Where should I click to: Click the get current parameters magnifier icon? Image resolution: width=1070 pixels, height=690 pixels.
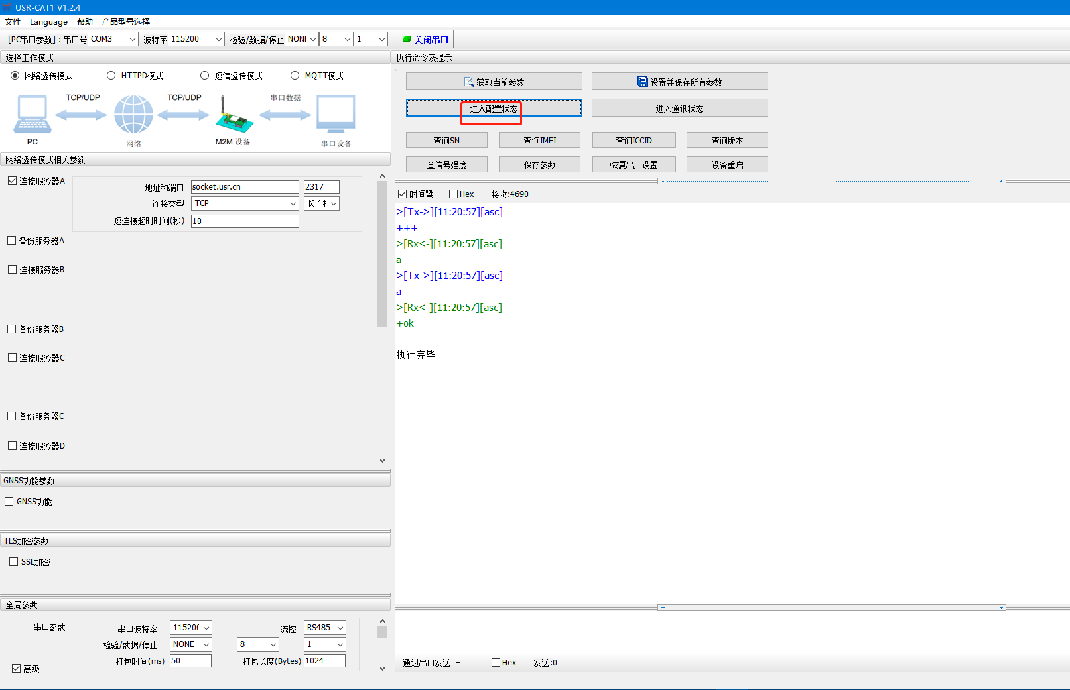click(469, 82)
